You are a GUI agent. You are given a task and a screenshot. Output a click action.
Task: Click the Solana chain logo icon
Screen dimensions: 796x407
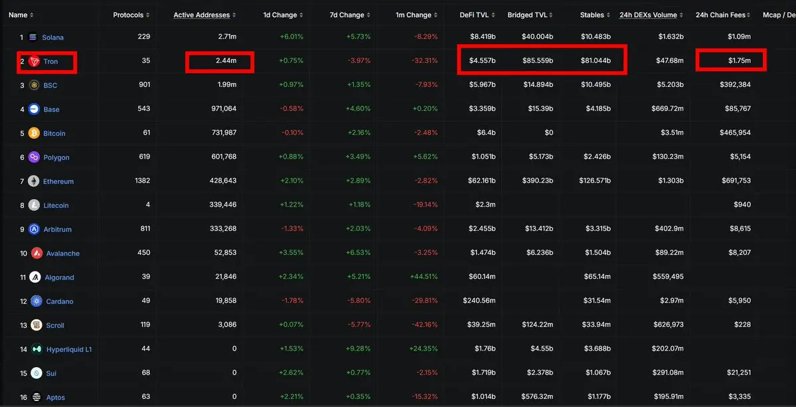pos(33,38)
